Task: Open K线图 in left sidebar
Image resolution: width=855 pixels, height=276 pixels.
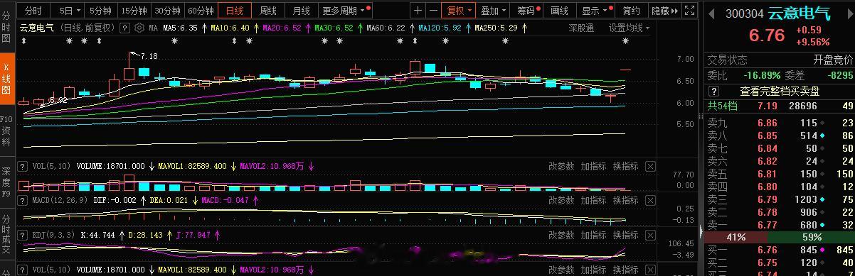Action: 6,79
